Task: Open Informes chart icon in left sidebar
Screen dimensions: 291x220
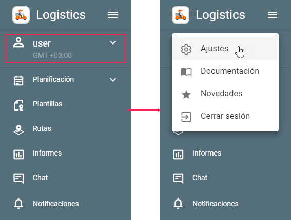Action: 18,155
